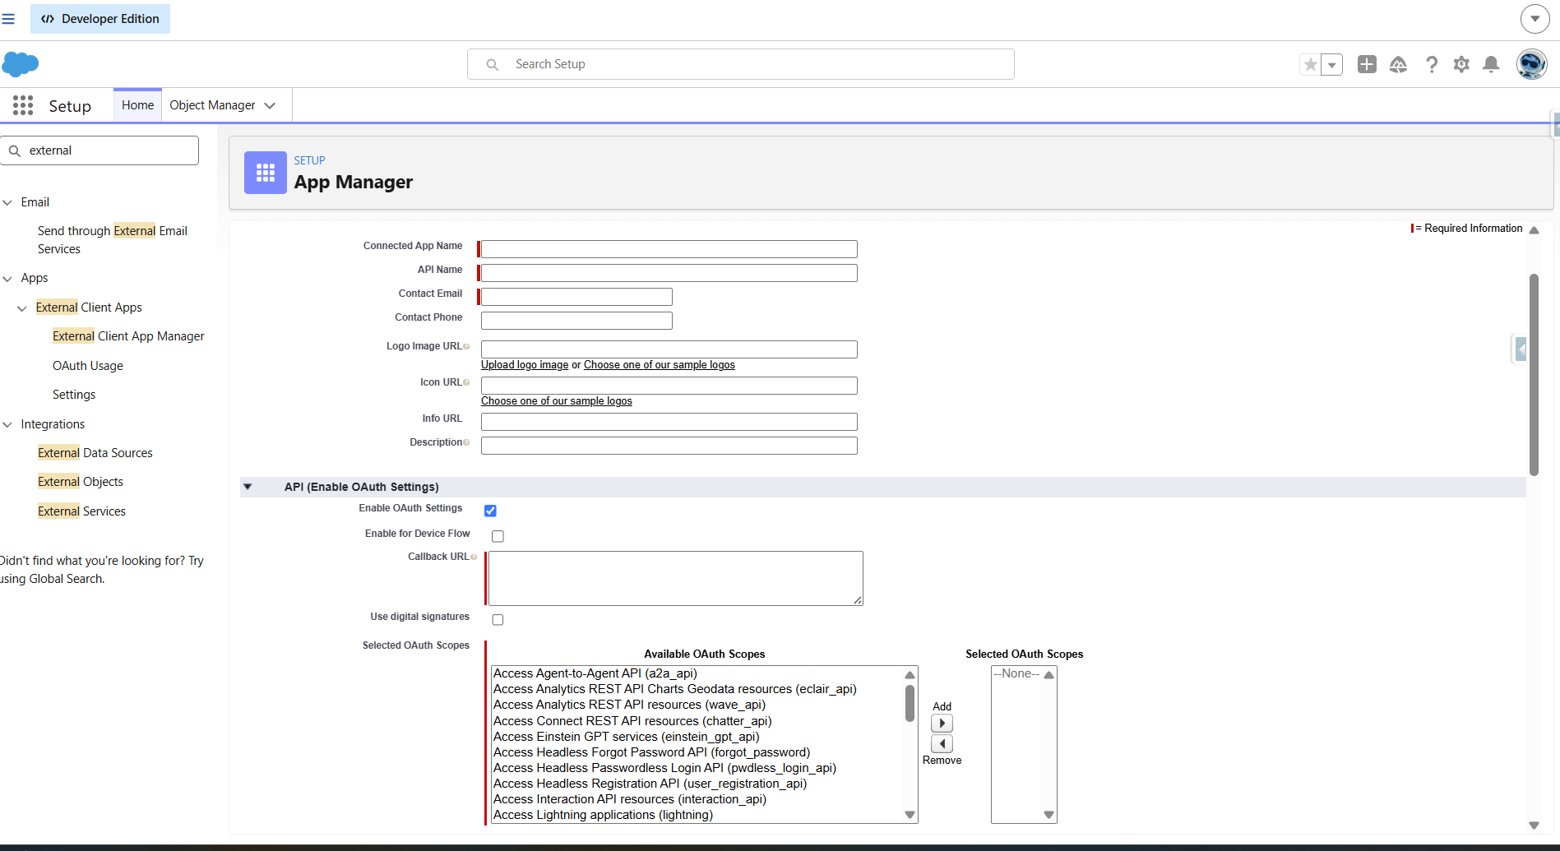
Task: Click the Logo Image URL help icon
Action: (466, 347)
